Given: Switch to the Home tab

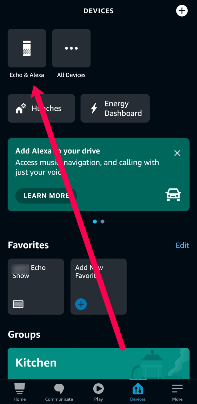Looking at the screenshot, I should pos(19,392).
